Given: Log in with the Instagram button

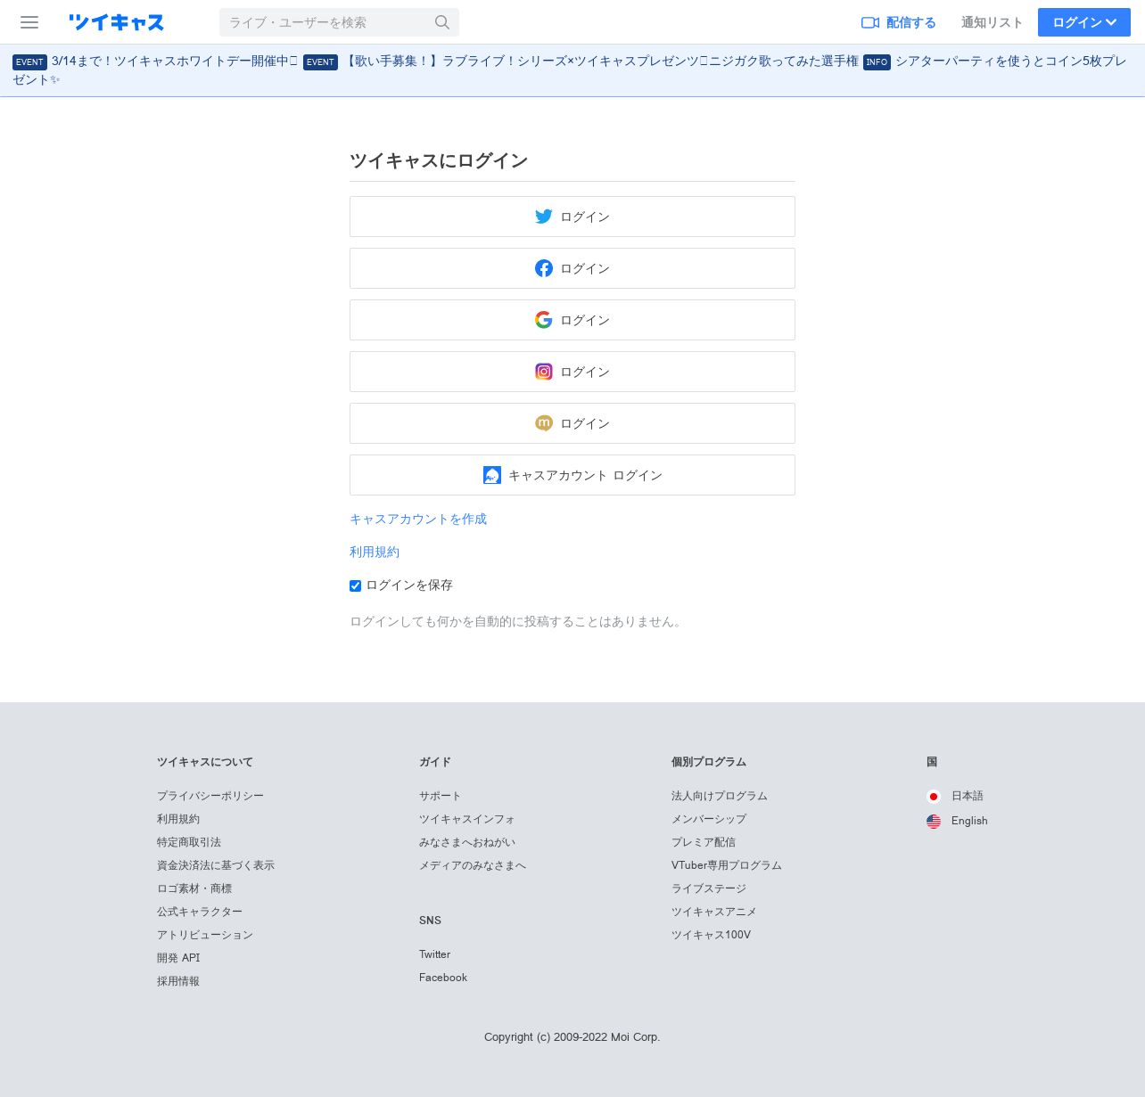Looking at the screenshot, I should click(x=572, y=372).
